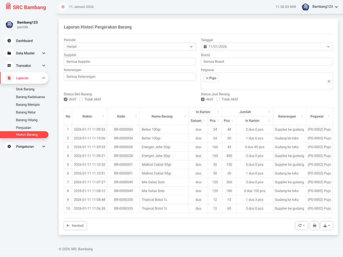Uncheck Aktif under Status Jual Barang
The height and width of the screenshot is (257, 343).
[203, 99]
